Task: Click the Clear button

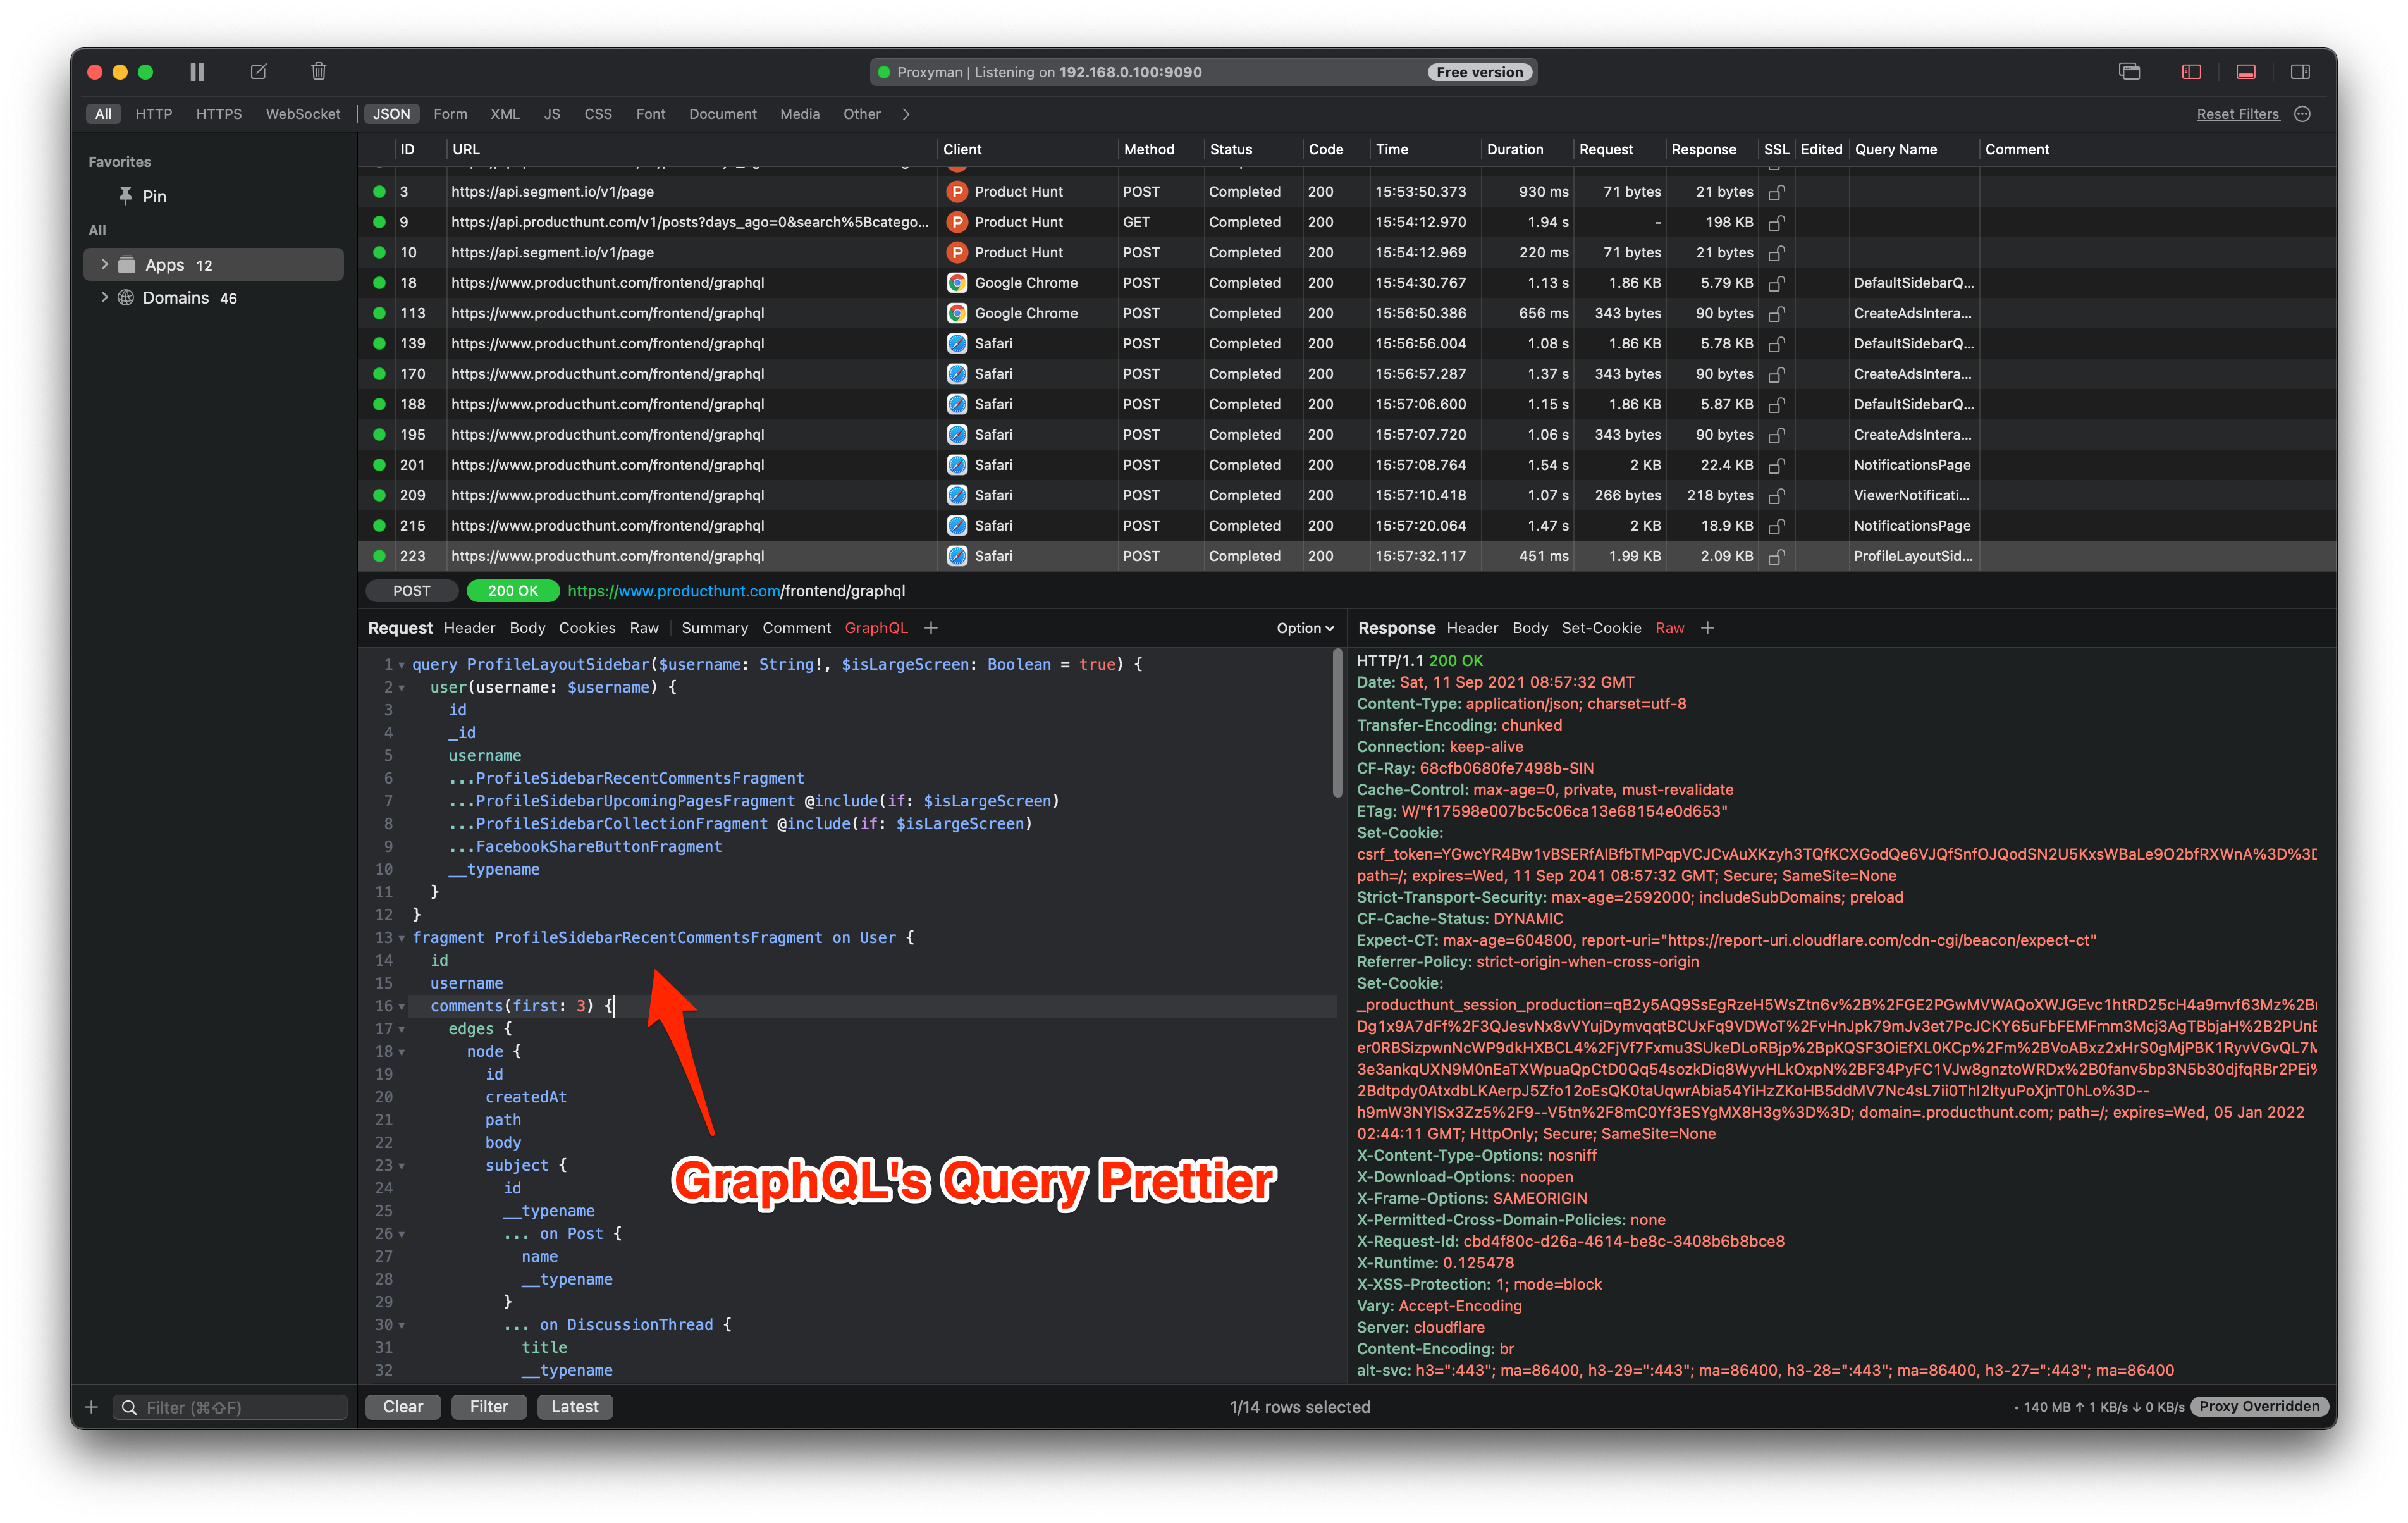Action: click(403, 1407)
